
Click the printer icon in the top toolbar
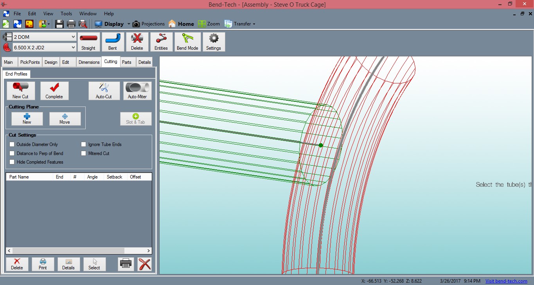point(71,24)
